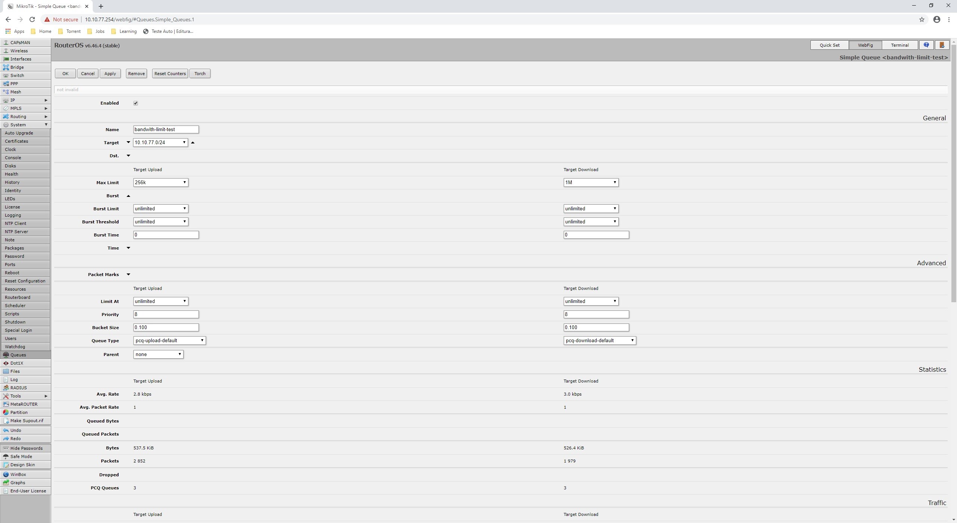Click the WinBox icon in sidebar
This screenshot has width=957, height=523.
(x=6, y=474)
